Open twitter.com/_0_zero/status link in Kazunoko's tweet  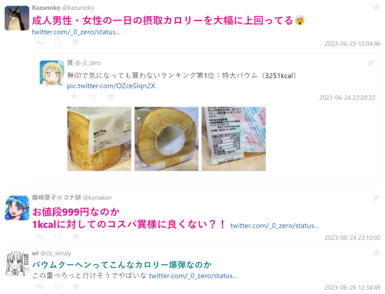tap(76, 32)
